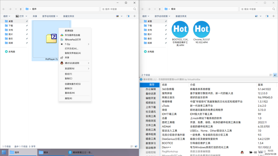This screenshot has width=278, height=156.
Task: Open the Windows Start button
Action: [x=4, y=152]
